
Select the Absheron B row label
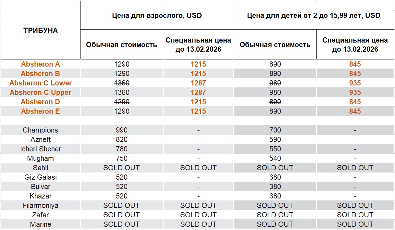point(41,74)
